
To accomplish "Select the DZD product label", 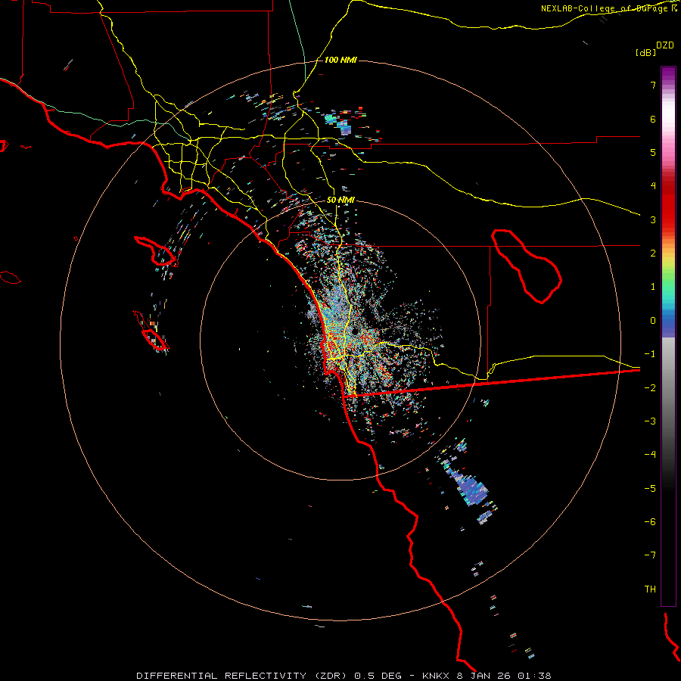I will pyautogui.click(x=664, y=45).
